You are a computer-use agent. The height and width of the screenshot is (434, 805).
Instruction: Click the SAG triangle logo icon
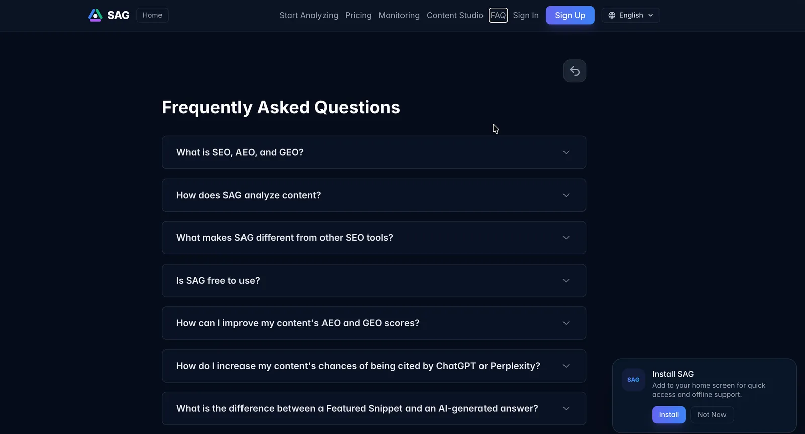click(95, 15)
